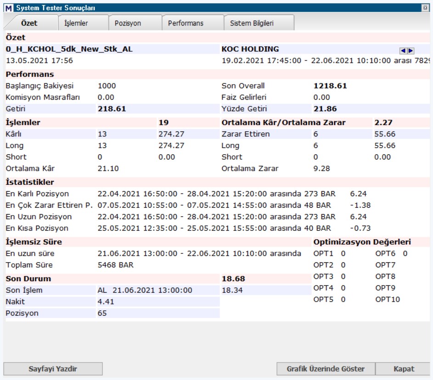Click the M application icon in title bar
Viewport: 433px width, 380px height.
[x=9, y=8]
